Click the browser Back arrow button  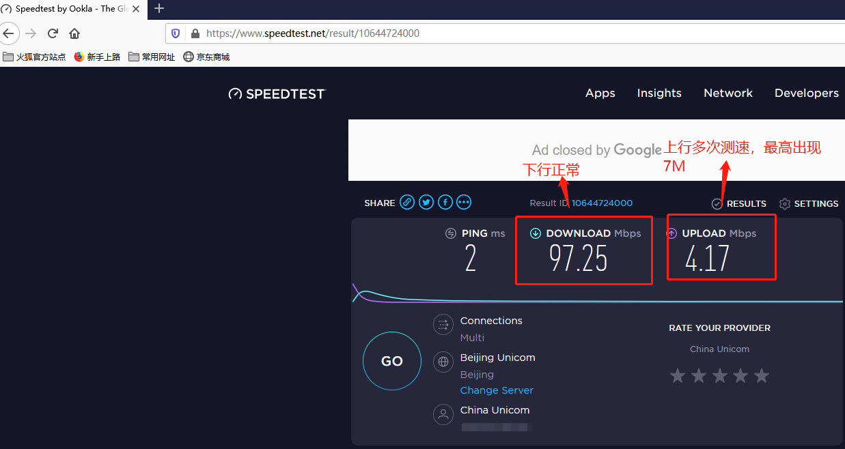[x=8, y=33]
